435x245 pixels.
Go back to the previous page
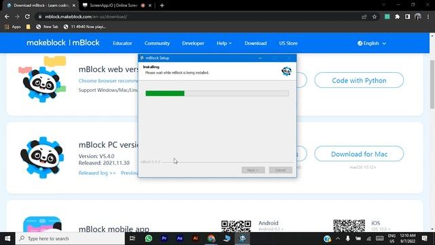7,16
